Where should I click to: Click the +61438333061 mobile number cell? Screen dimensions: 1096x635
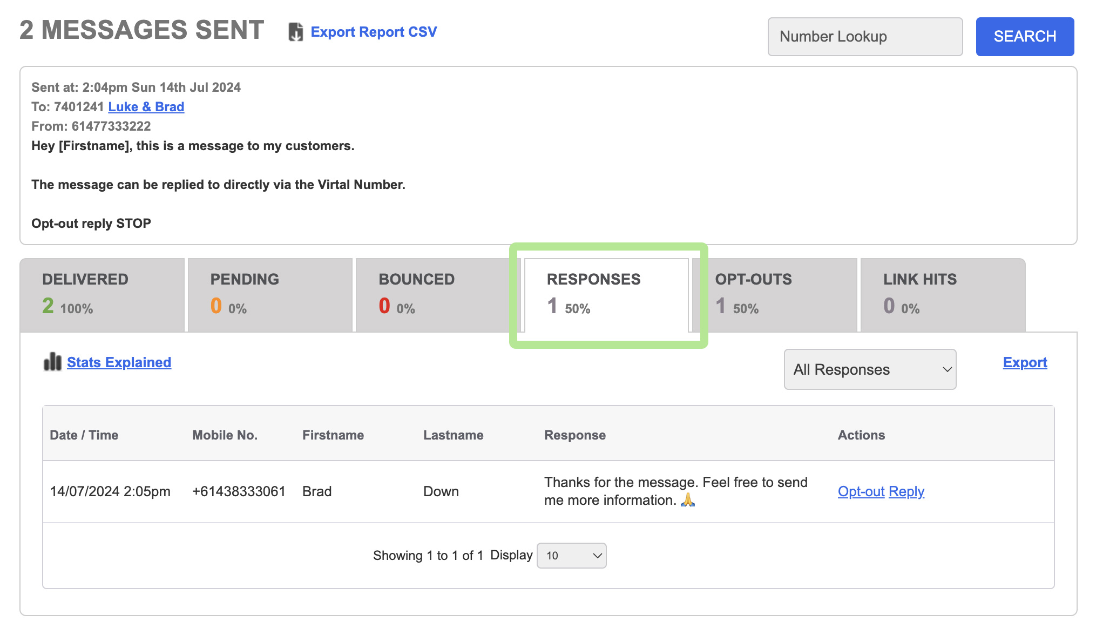tap(239, 491)
